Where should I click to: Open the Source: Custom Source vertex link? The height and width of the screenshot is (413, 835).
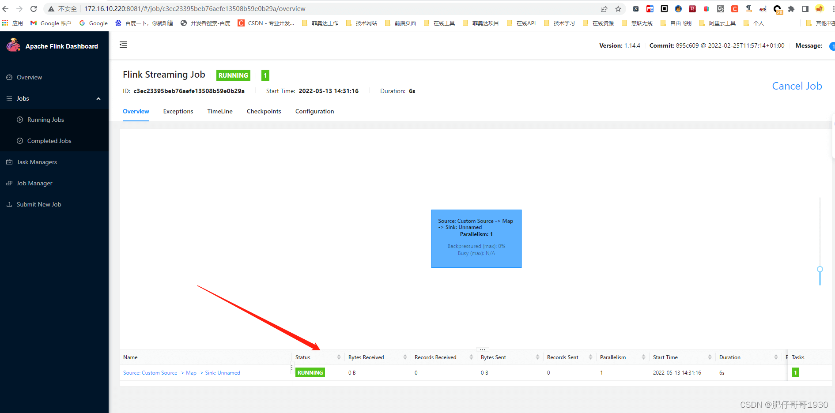(x=181, y=373)
